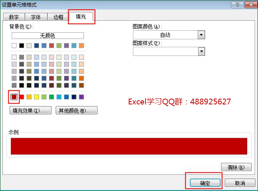Expand the 图案样式 dropdown arrow
Viewport: 258px width, 191px height.
(201, 51)
